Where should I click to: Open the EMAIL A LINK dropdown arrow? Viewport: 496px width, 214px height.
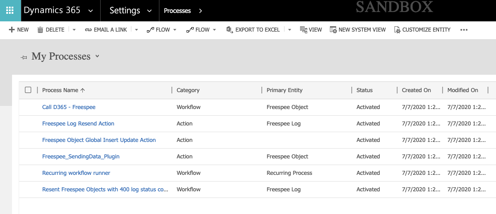(136, 30)
